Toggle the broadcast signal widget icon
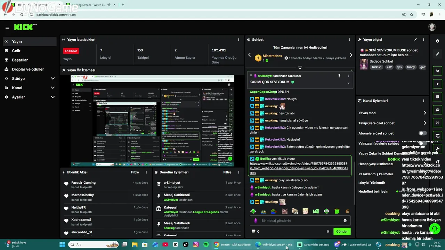The image size is (445, 250). coord(437,123)
